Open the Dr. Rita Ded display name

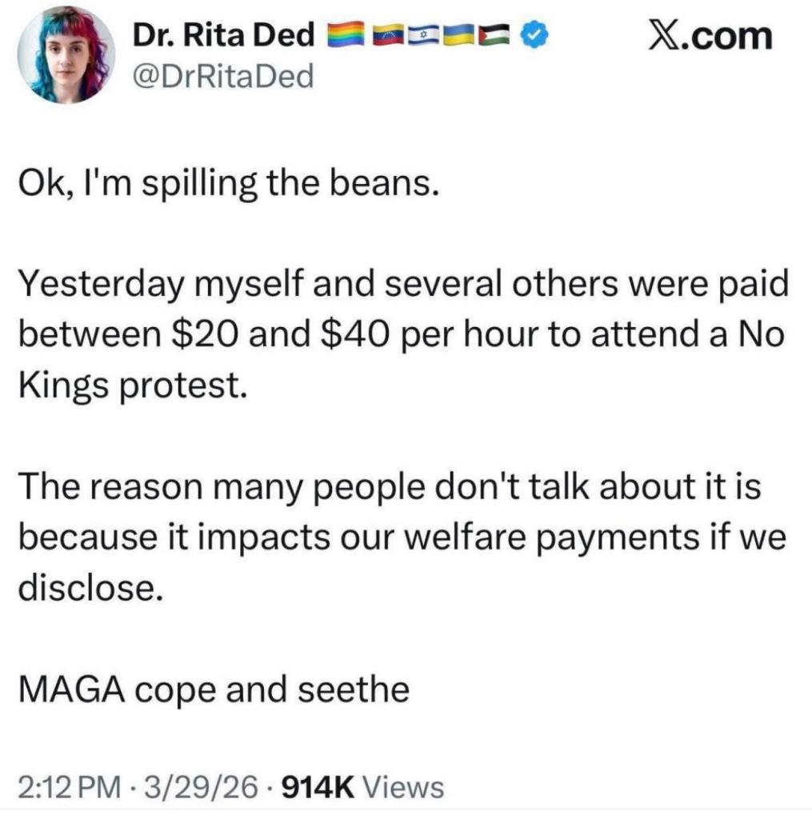pos(222,37)
